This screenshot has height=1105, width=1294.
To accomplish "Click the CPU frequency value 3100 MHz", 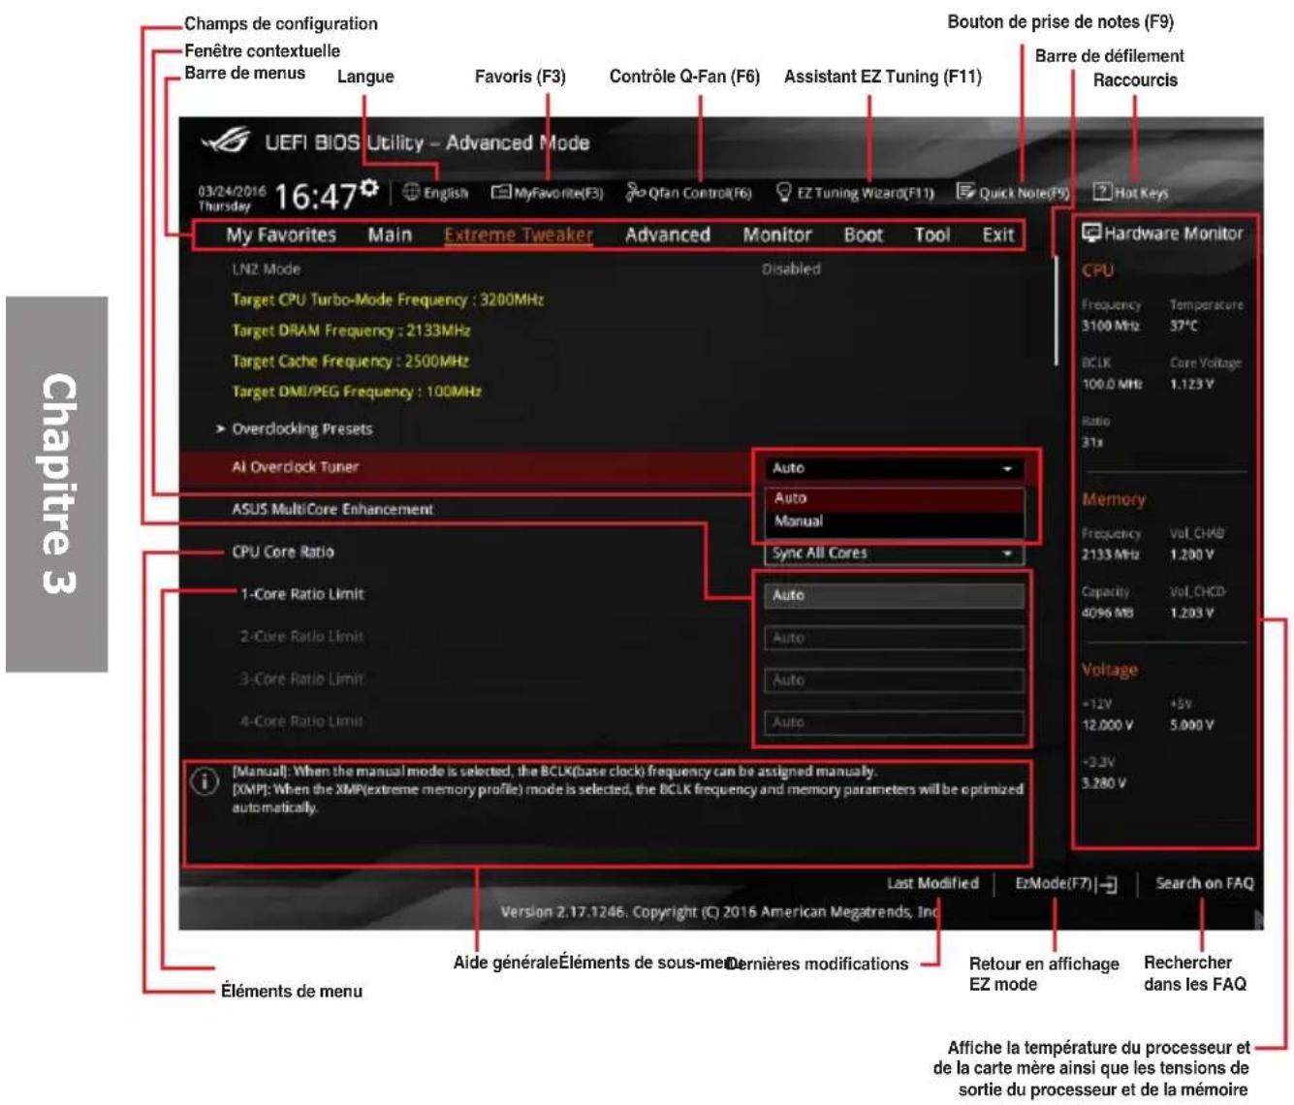I will (x=1110, y=326).
